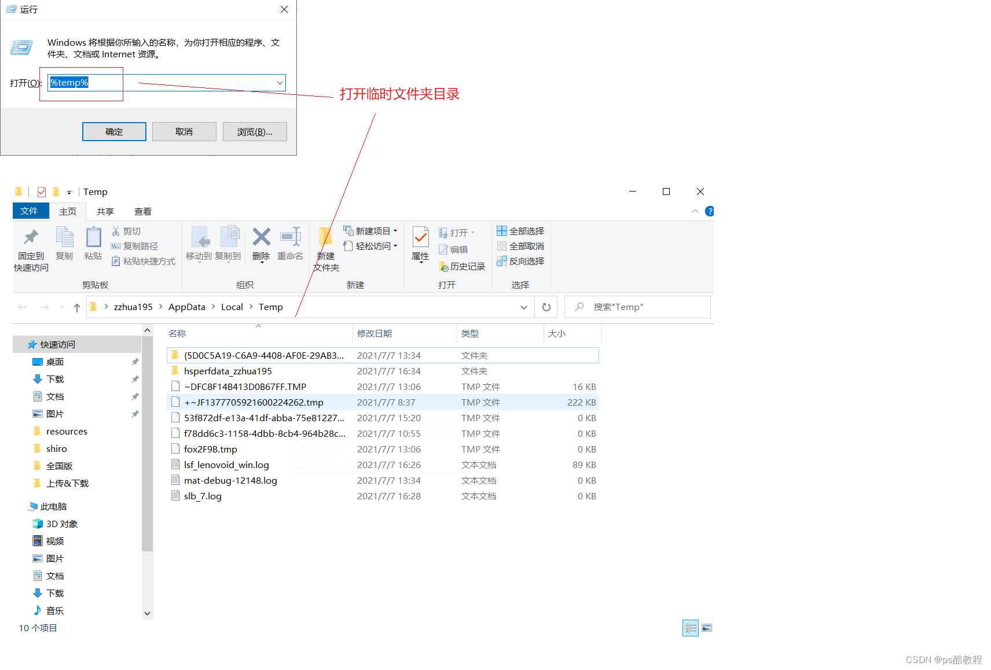Click zzhua195 in the breadcrumb path
This screenshot has height=670, width=991.
[x=133, y=307]
